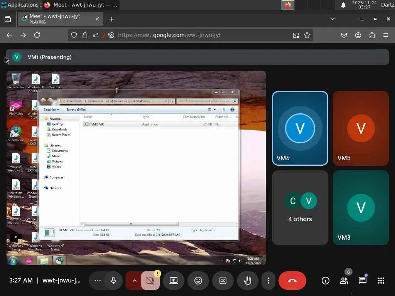Viewport: 395px width, 296px height.
Task: Toggle closed captions
Action: click(223, 281)
